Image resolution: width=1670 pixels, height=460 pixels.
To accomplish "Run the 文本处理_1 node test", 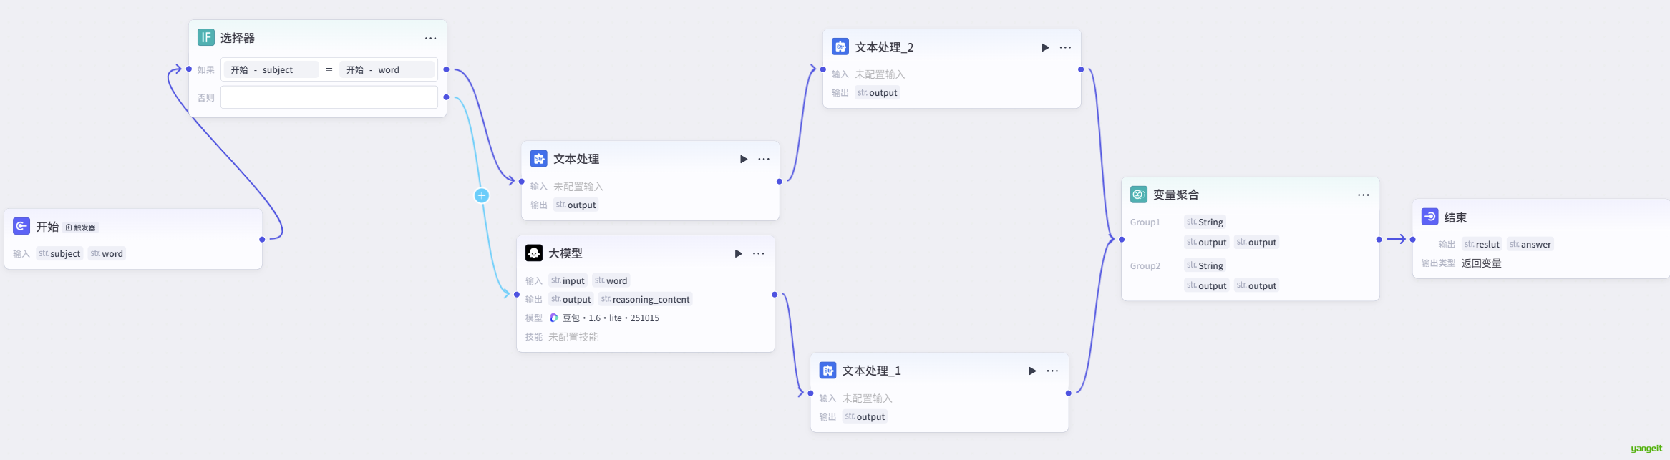I will tap(1032, 371).
